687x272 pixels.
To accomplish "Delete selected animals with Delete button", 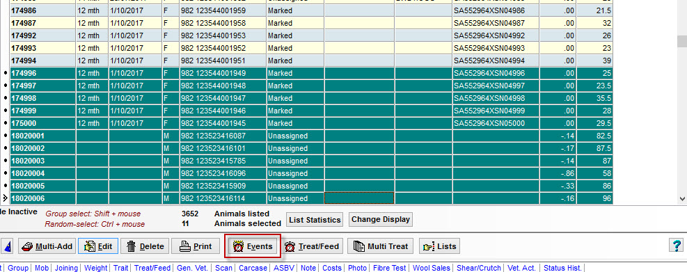I will point(145,246).
